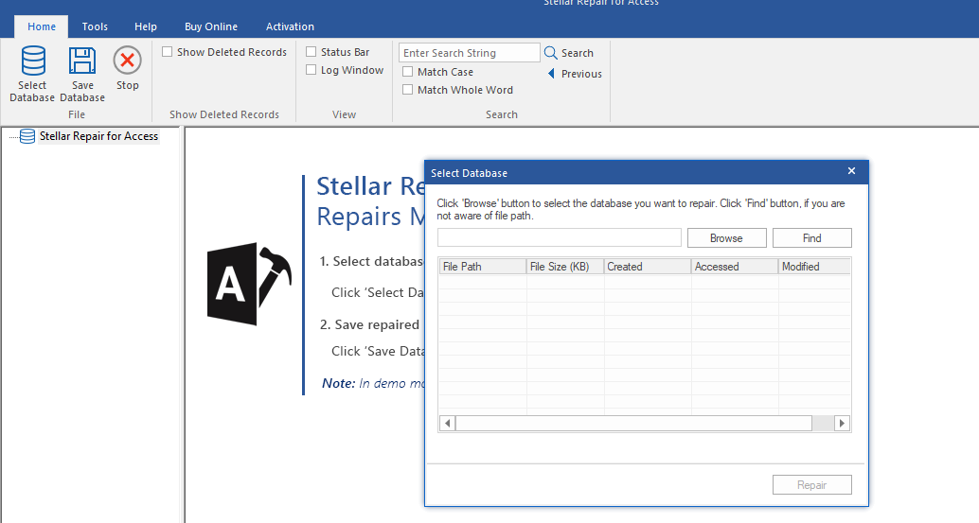Click the list's right scroll arrow
The width and height of the screenshot is (979, 523).
(842, 424)
